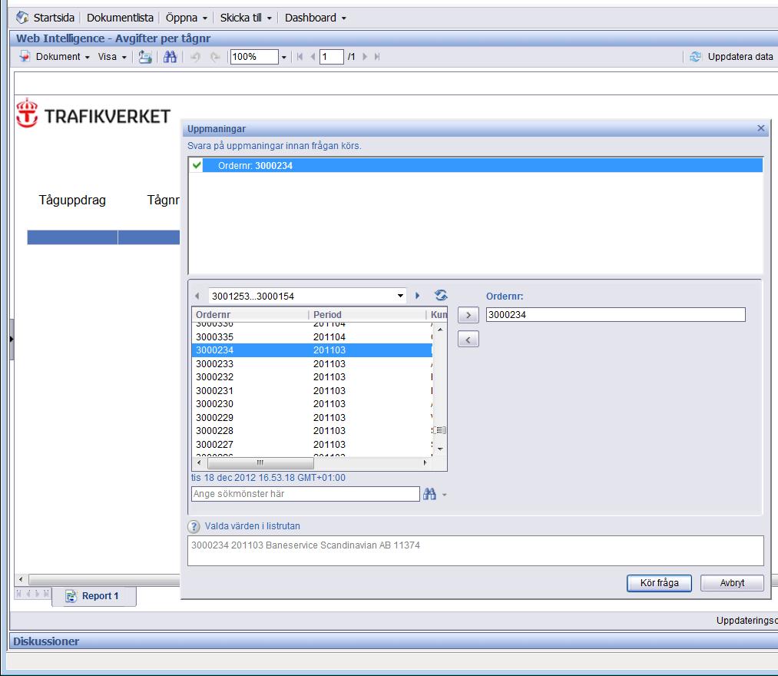Screen dimensions: 778x676
Task: Select order 3000227 in the list
Action: [x=312, y=444]
